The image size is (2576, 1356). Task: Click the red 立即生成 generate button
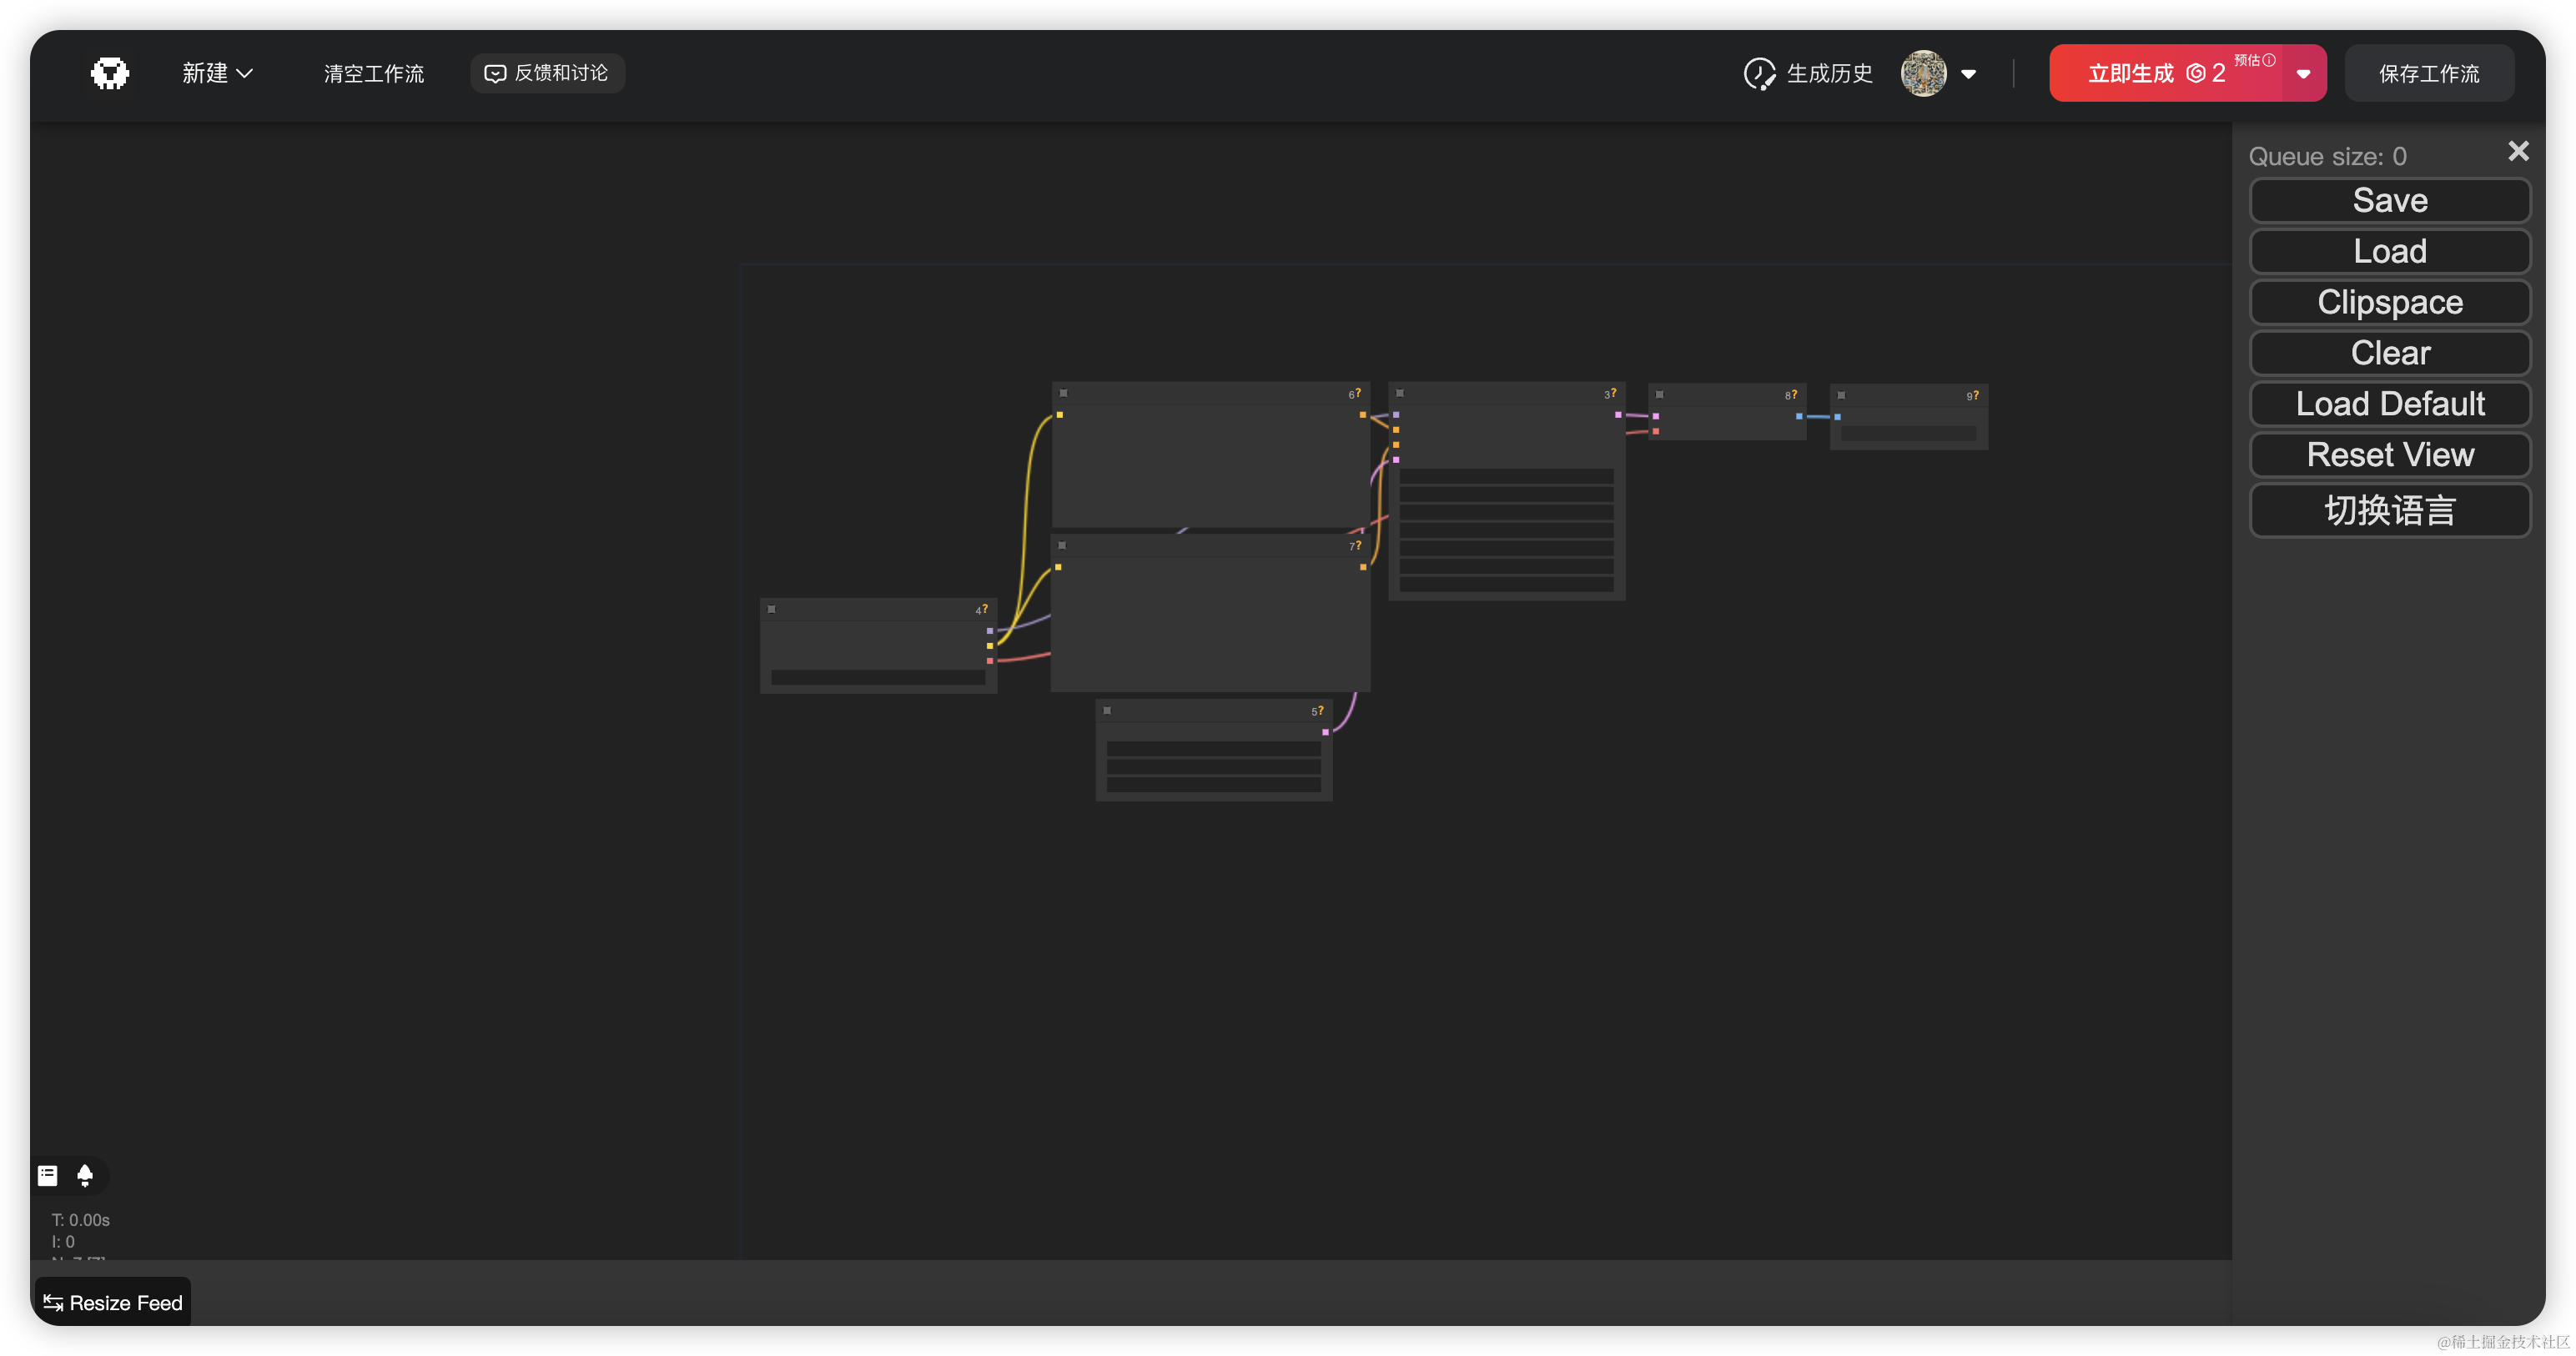click(2165, 73)
